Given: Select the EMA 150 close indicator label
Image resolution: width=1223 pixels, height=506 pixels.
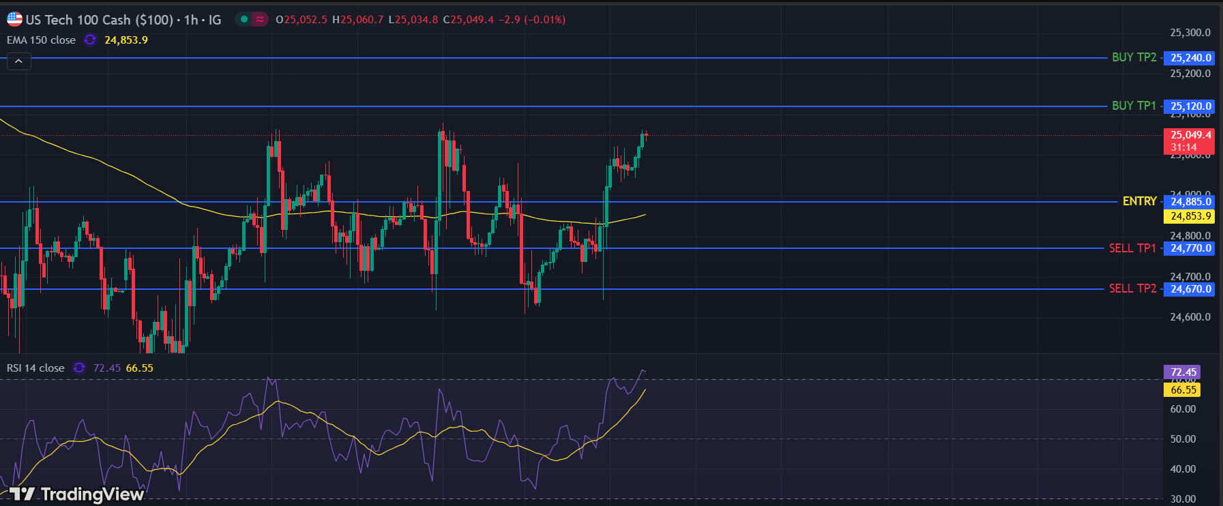Looking at the screenshot, I should tap(41, 40).
